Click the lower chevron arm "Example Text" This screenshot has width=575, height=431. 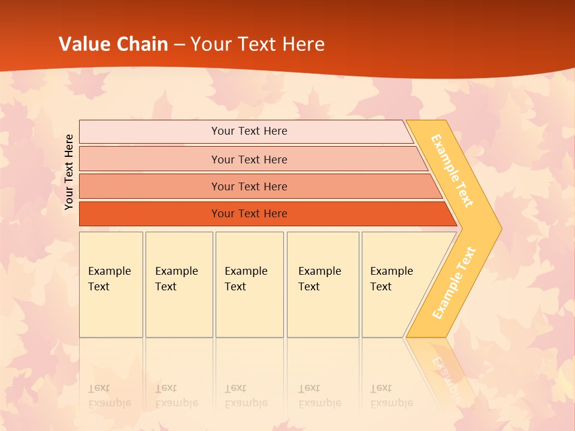pos(454,283)
